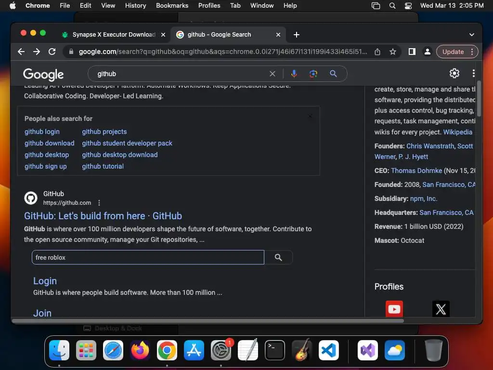Launch Firefox from the Dock
The image size is (493, 370).
(x=140, y=350)
